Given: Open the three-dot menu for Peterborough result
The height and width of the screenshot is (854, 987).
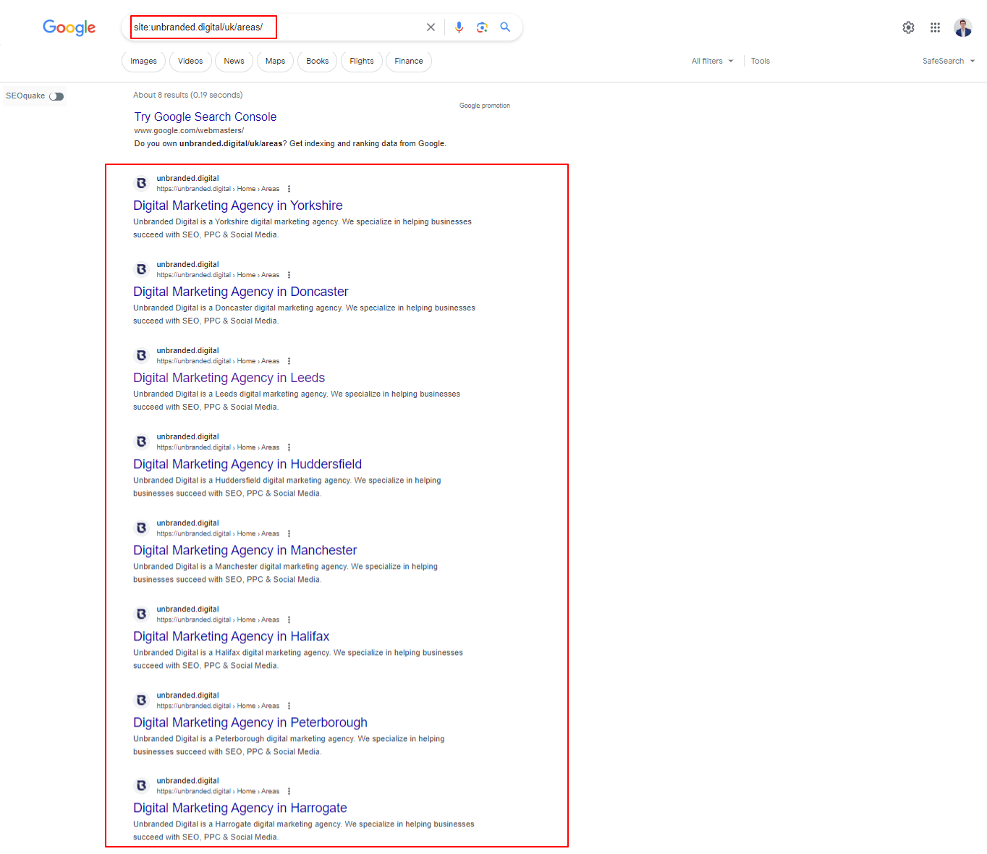Looking at the screenshot, I should click(x=289, y=706).
